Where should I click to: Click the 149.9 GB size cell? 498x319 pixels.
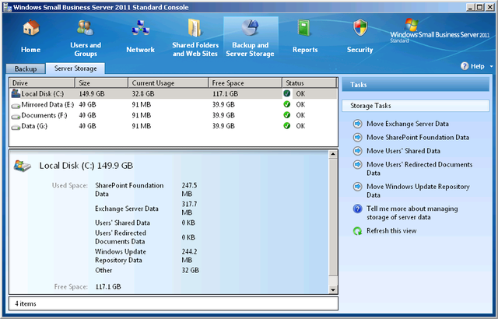pyautogui.click(x=92, y=93)
